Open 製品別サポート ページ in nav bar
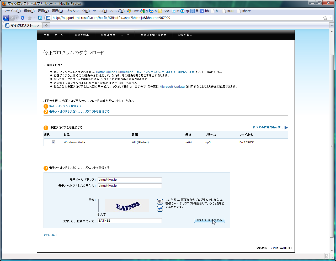The image size is (336, 261). (x=115, y=35)
